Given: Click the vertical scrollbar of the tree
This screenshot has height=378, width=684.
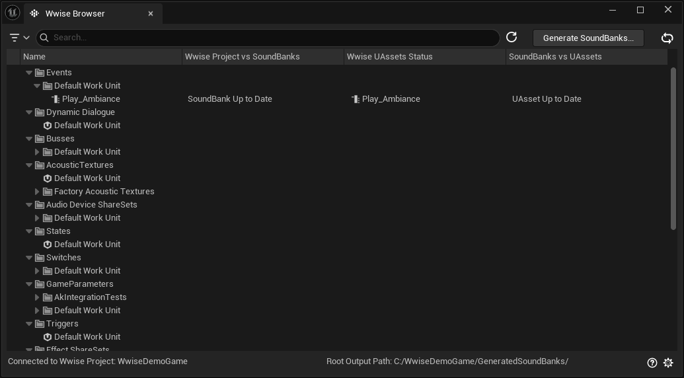Looking at the screenshot, I should tap(673, 149).
